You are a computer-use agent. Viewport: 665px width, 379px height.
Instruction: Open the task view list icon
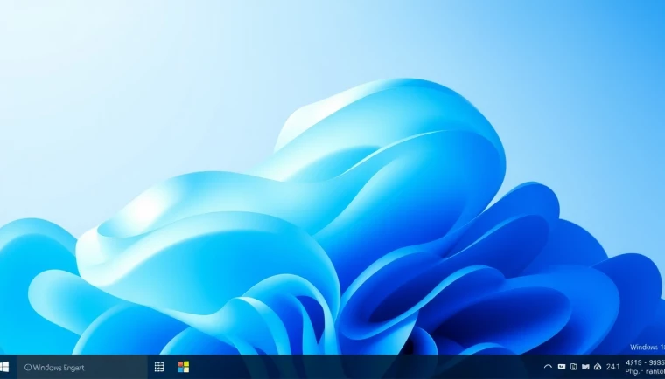(159, 367)
